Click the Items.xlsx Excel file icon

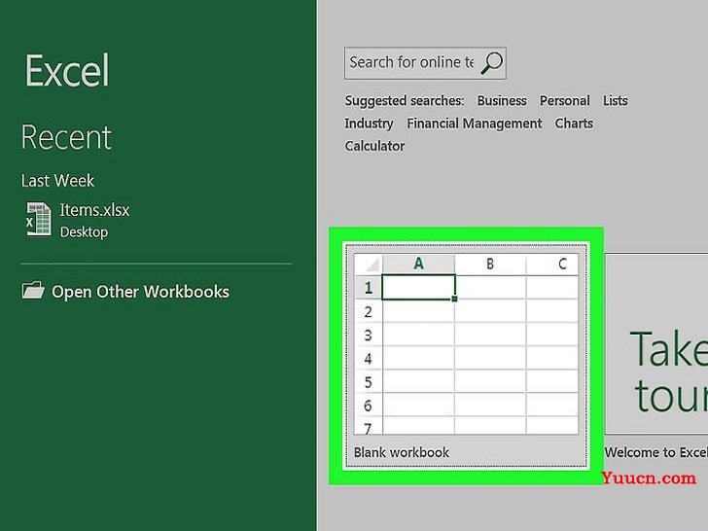pyautogui.click(x=39, y=219)
